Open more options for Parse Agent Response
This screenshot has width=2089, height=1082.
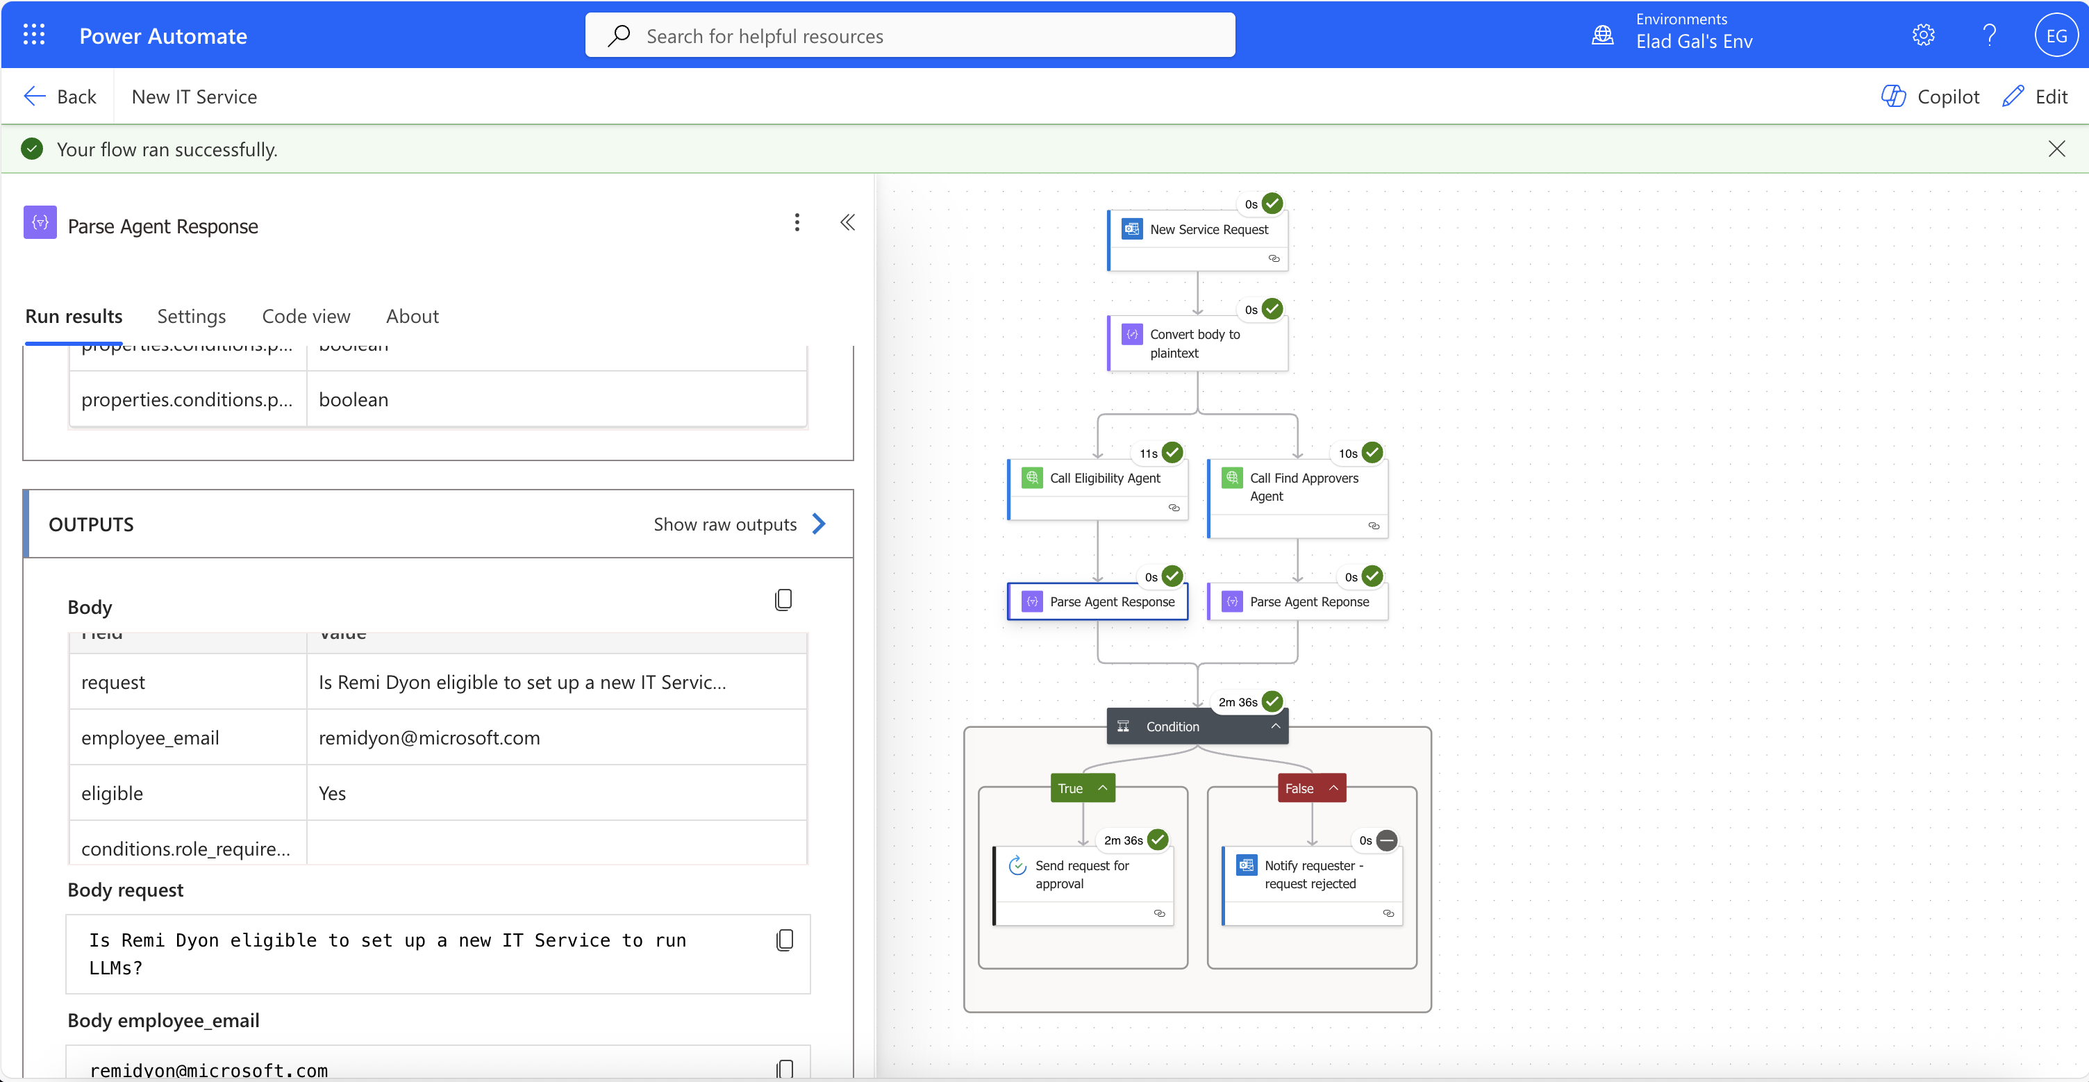pos(797,222)
